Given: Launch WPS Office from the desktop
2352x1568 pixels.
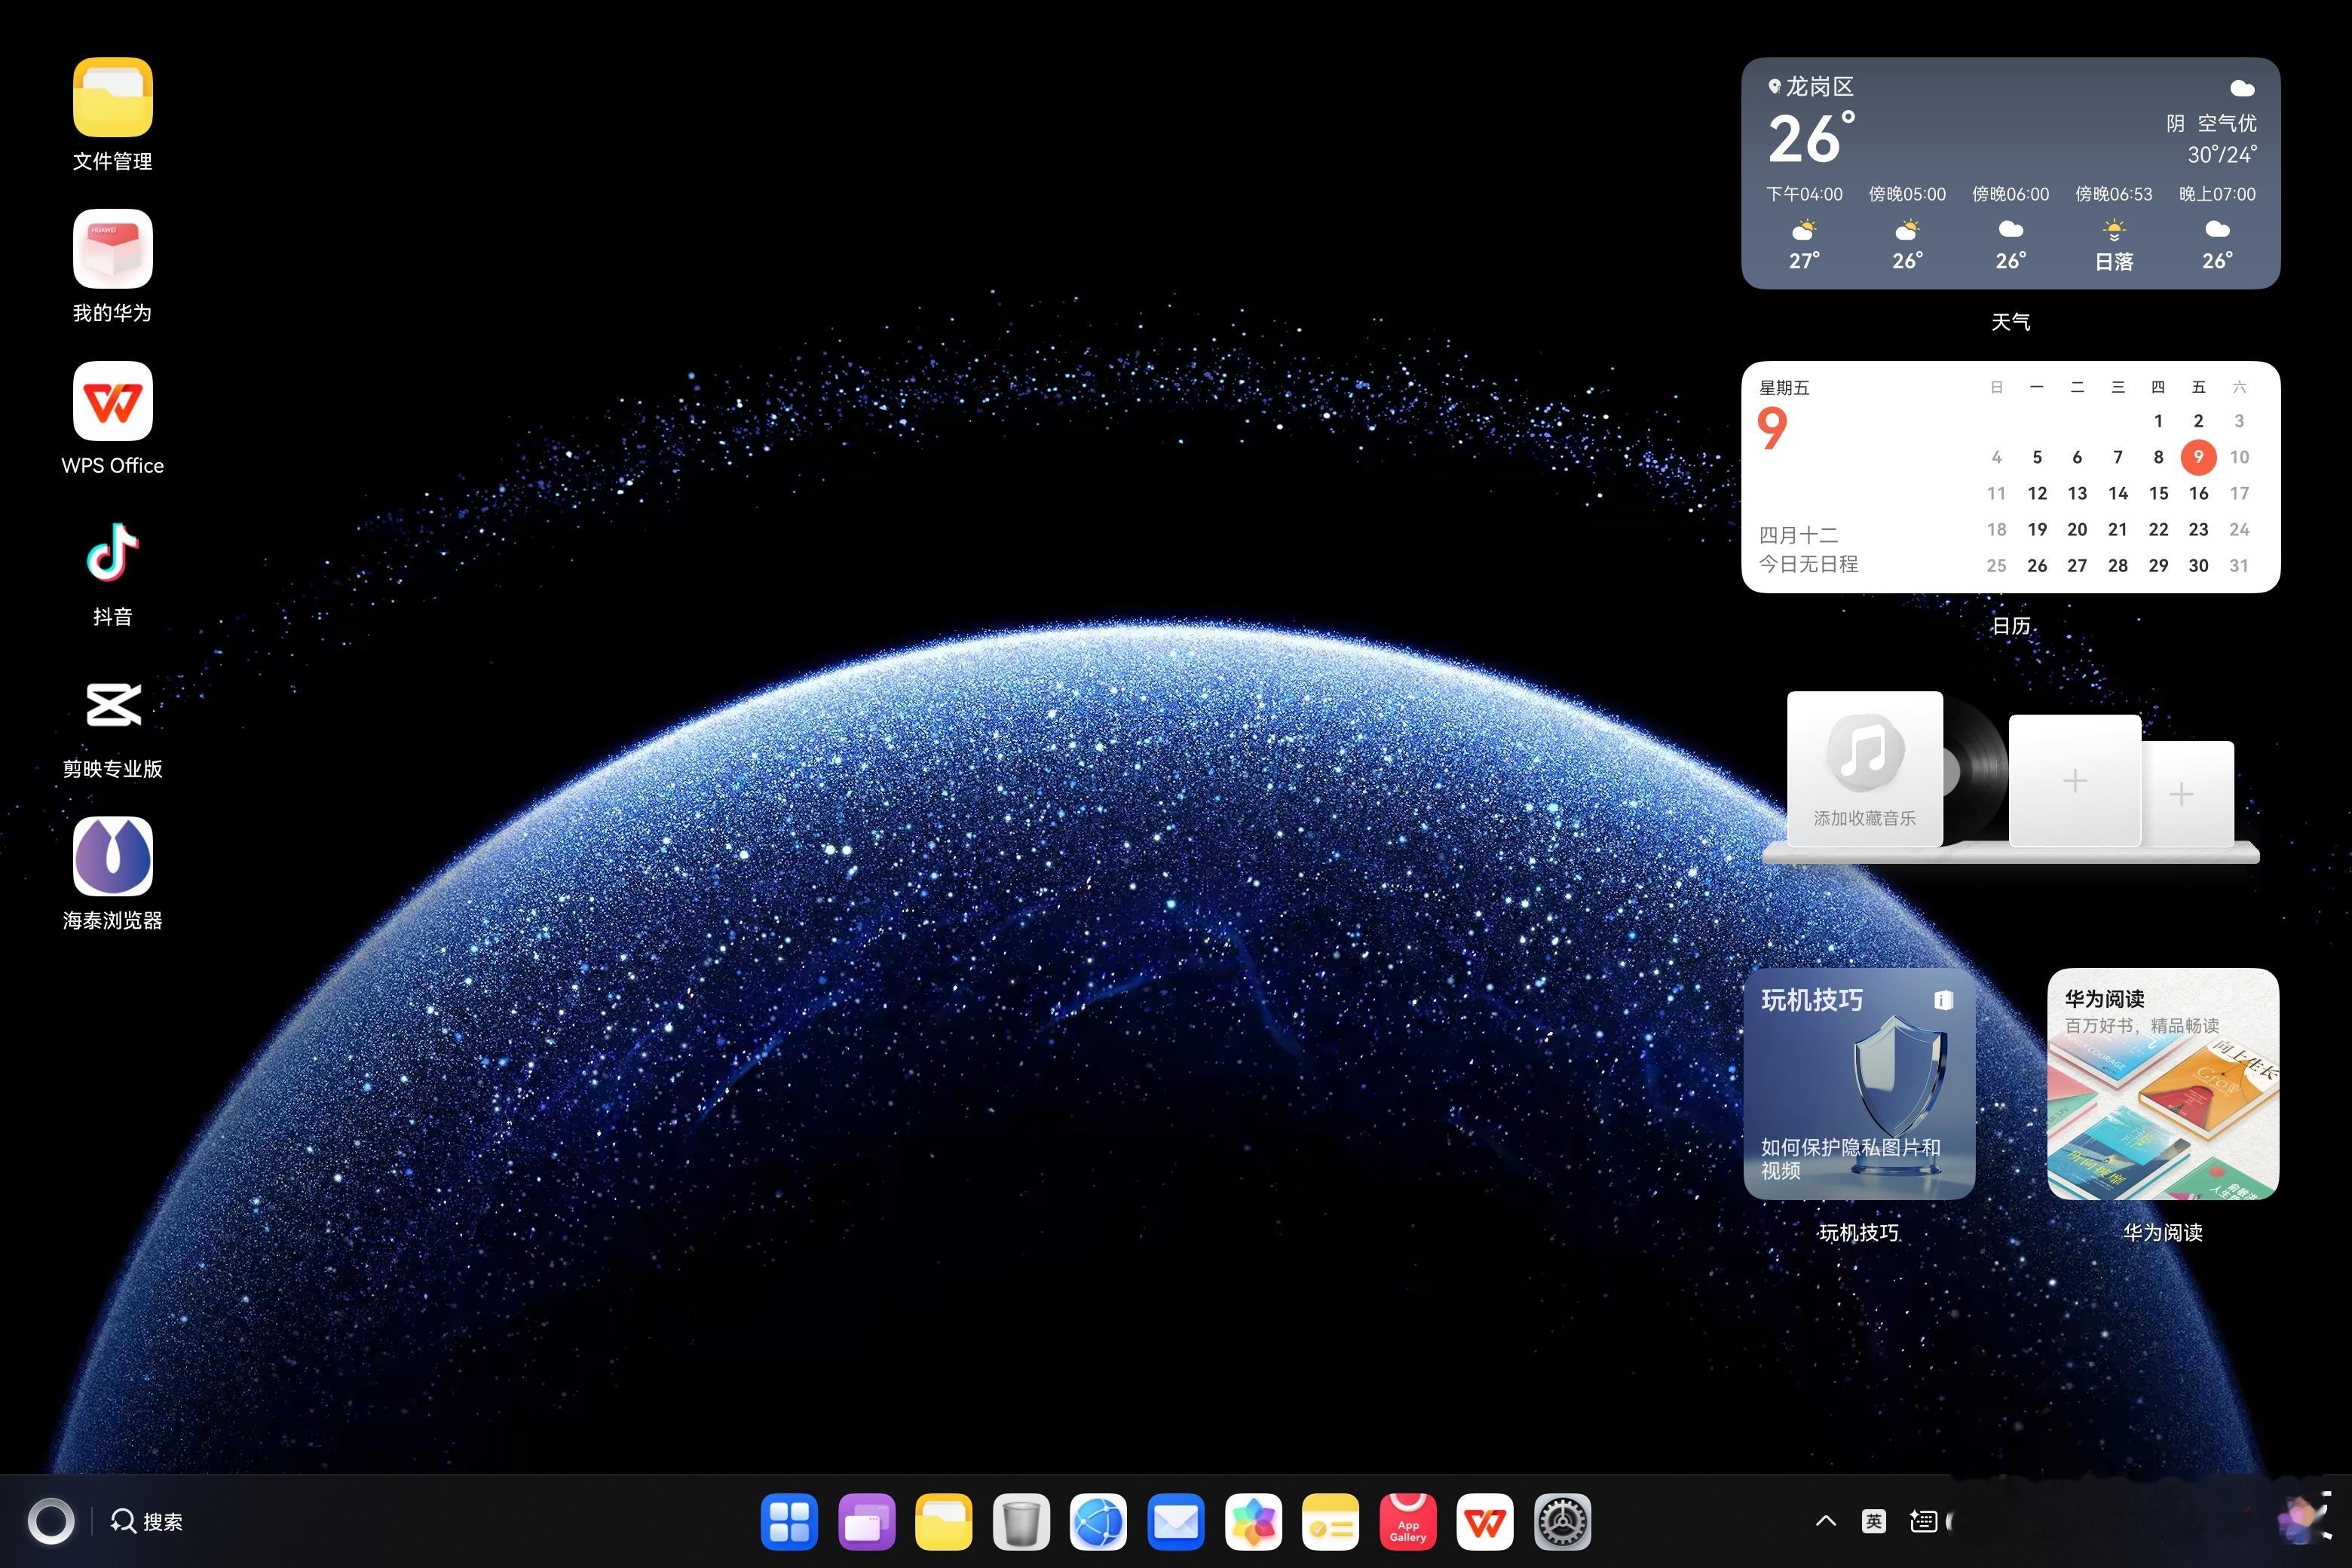Looking at the screenshot, I should (112, 401).
